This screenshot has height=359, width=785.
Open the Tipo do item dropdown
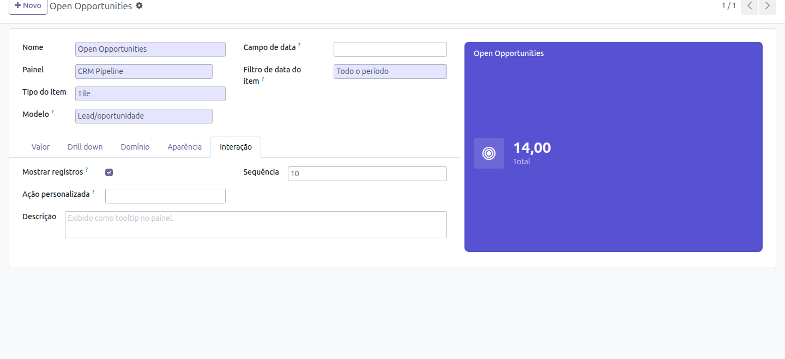pyautogui.click(x=150, y=94)
